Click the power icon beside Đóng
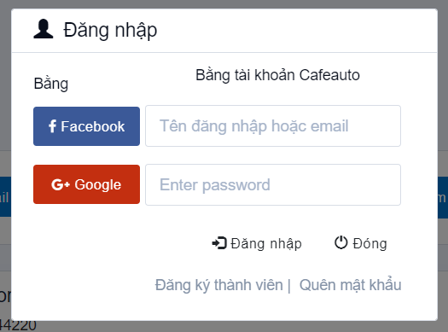Image resolution: width=448 pixels, height=332 pixels. (x=341, y=242)
